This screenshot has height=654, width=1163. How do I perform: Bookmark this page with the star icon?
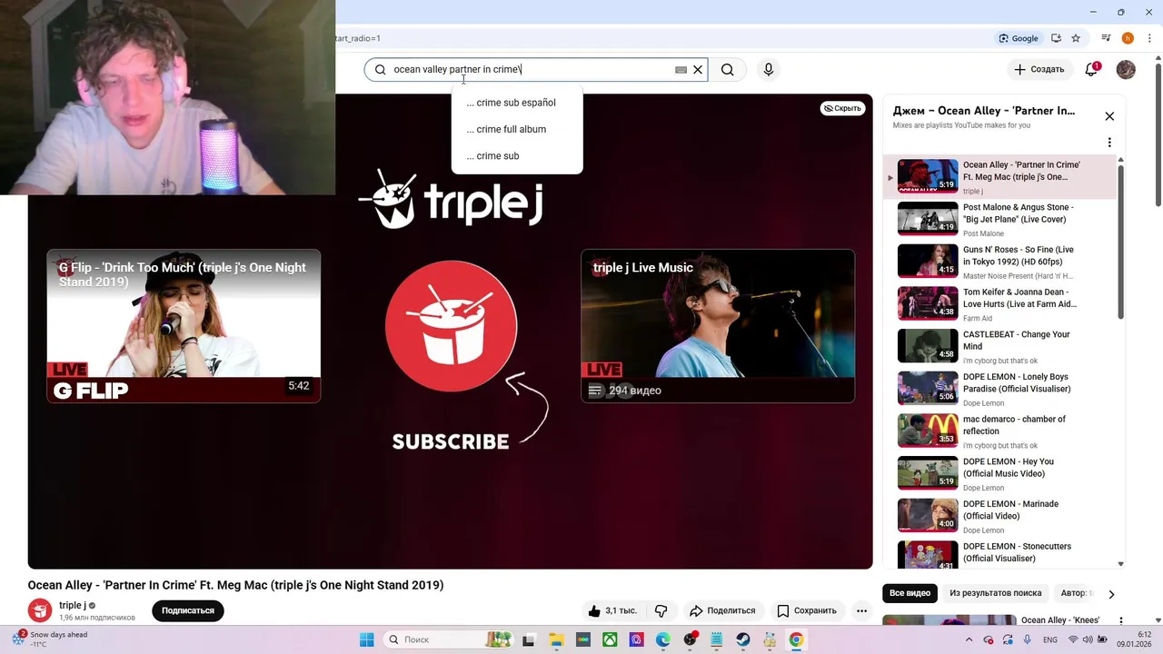1076,38
